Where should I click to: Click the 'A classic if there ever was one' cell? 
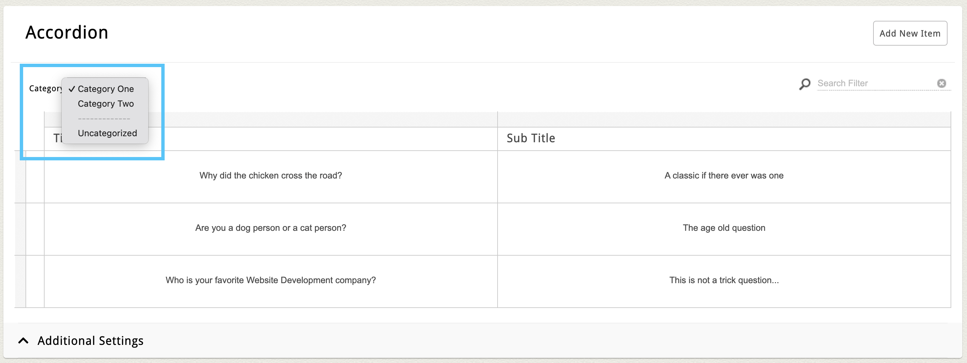tap(723, 175)
